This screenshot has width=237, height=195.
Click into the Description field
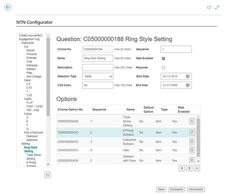point(97,67)
